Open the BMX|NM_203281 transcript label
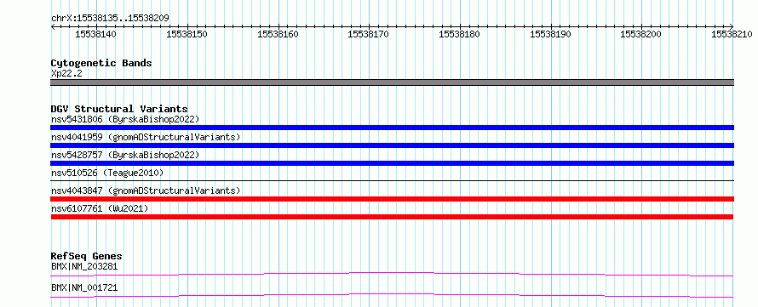 (x=84, y=266)
